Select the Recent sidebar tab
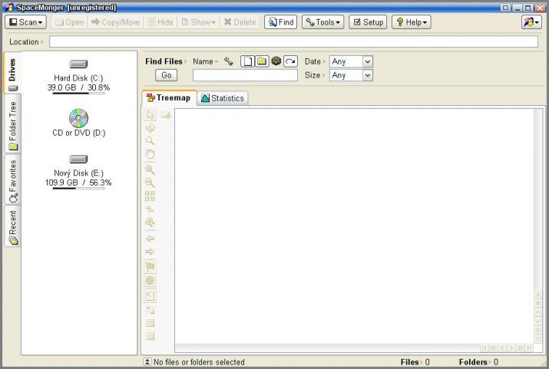Screen dimensions: 549x369 point(13,226)
